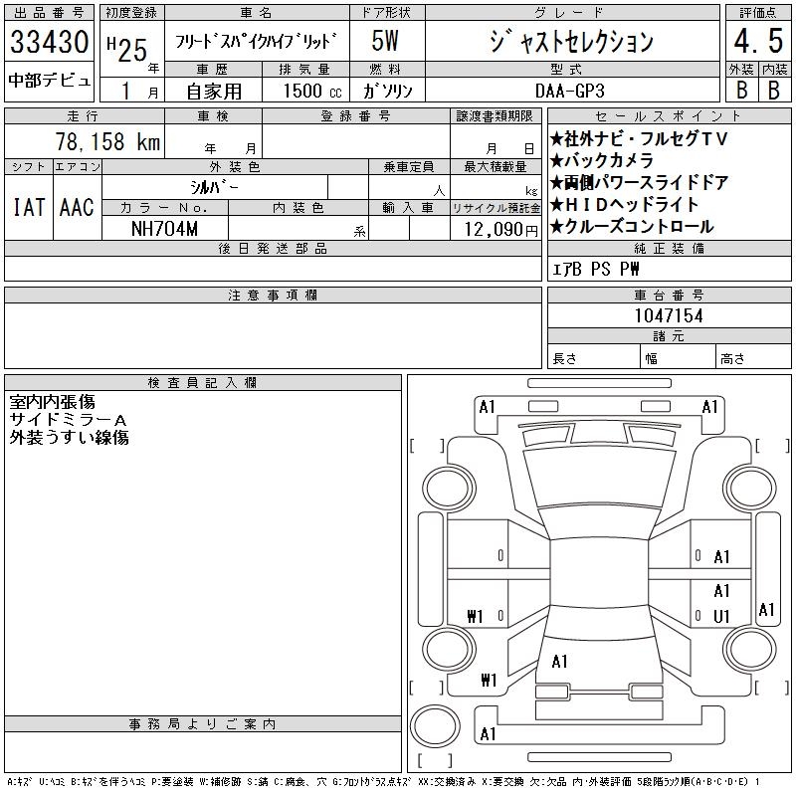
Task: Click the inspector note 室内内張傷
Action: point(53,402)
